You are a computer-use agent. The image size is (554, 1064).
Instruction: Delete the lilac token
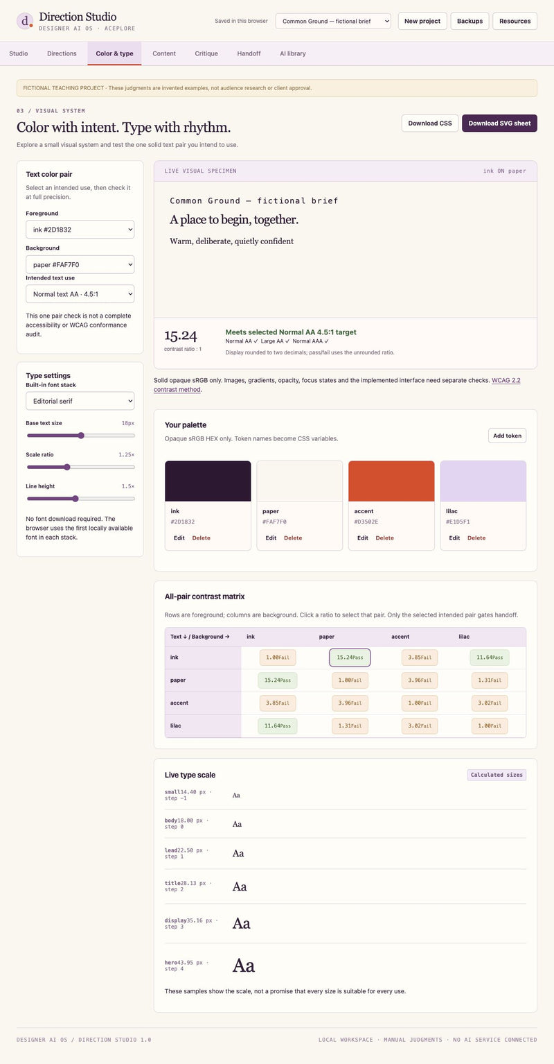point(476,538)
